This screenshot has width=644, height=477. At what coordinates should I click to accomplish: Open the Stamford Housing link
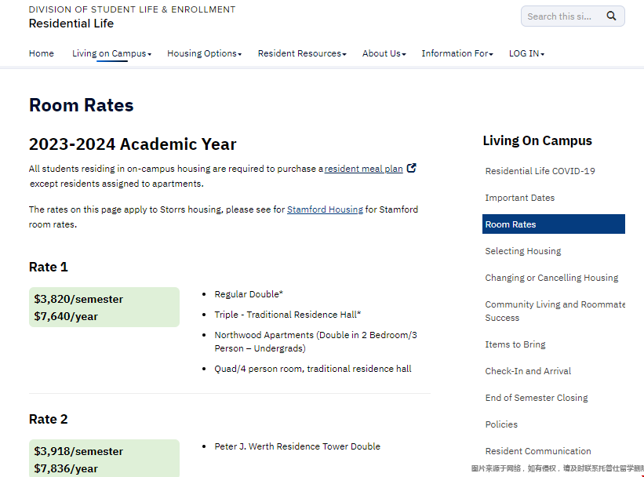pyautogui.click(x=325, y=209)
